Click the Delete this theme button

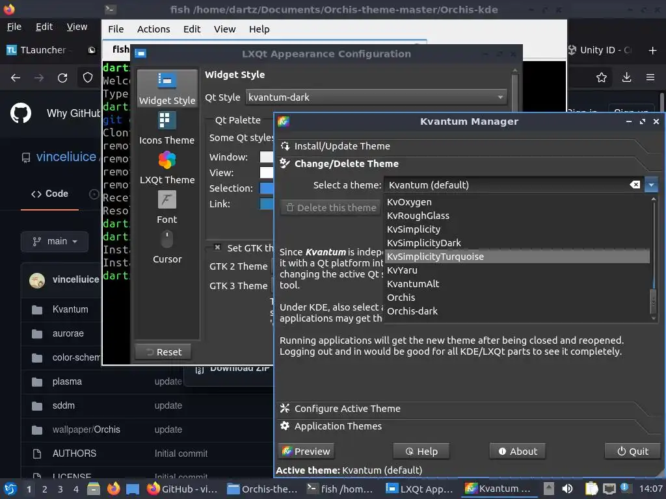point(331,207)
